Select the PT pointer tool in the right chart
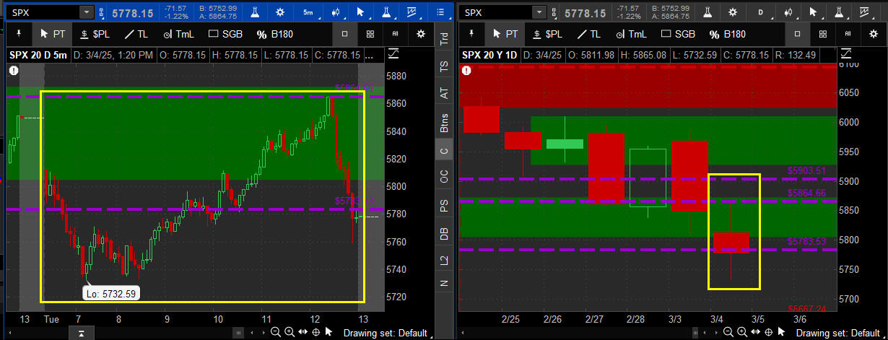 [x=504, y=34]
